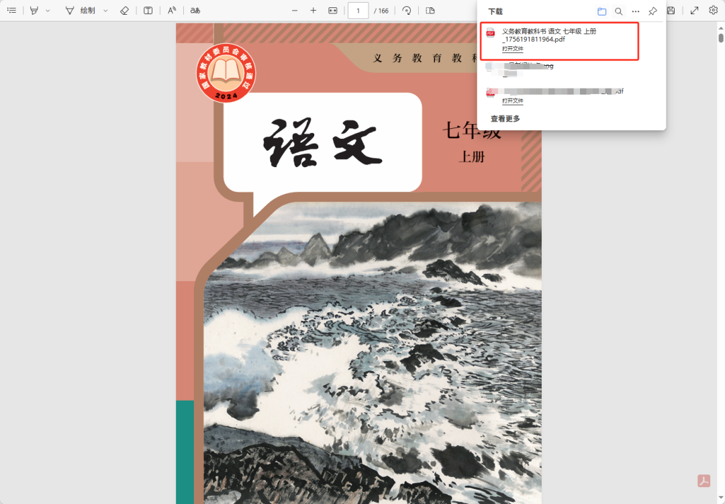Screen dimensions: 725x504
Task: Open downloads folder icon
Action: (602, 11)
